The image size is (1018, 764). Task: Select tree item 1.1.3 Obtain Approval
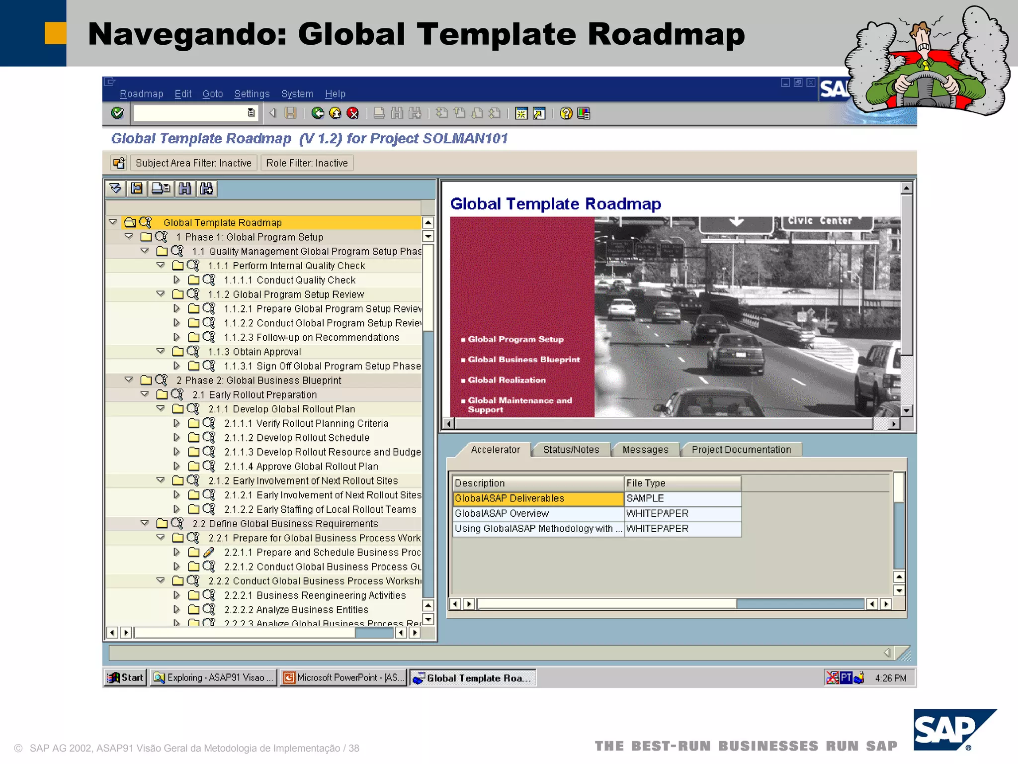[254, 352]
